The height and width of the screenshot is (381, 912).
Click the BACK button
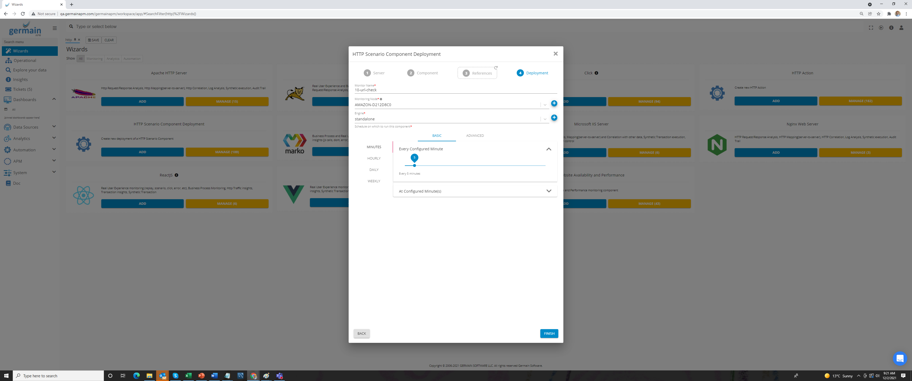pos(361,334)
